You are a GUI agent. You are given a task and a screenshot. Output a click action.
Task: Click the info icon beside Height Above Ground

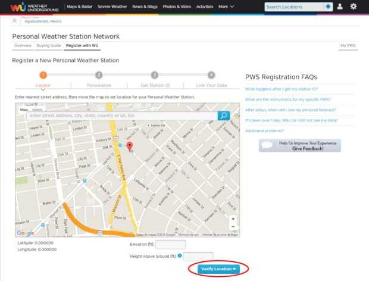coord(180,255)
